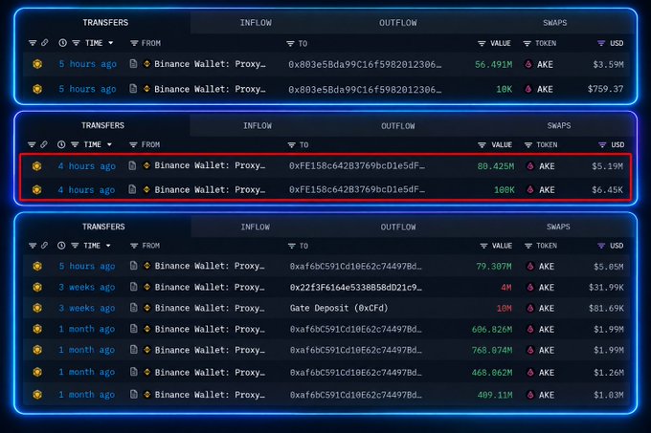
Task: Click the VALUE filter icon in middle panel
Action: 482,145
